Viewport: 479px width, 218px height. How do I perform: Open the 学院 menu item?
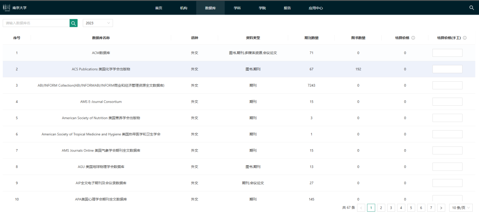[262, 8]
